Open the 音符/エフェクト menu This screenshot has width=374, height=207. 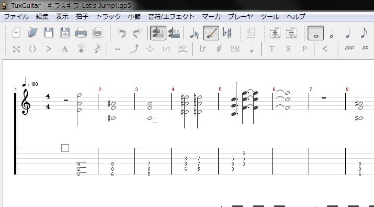click(171, 16)
